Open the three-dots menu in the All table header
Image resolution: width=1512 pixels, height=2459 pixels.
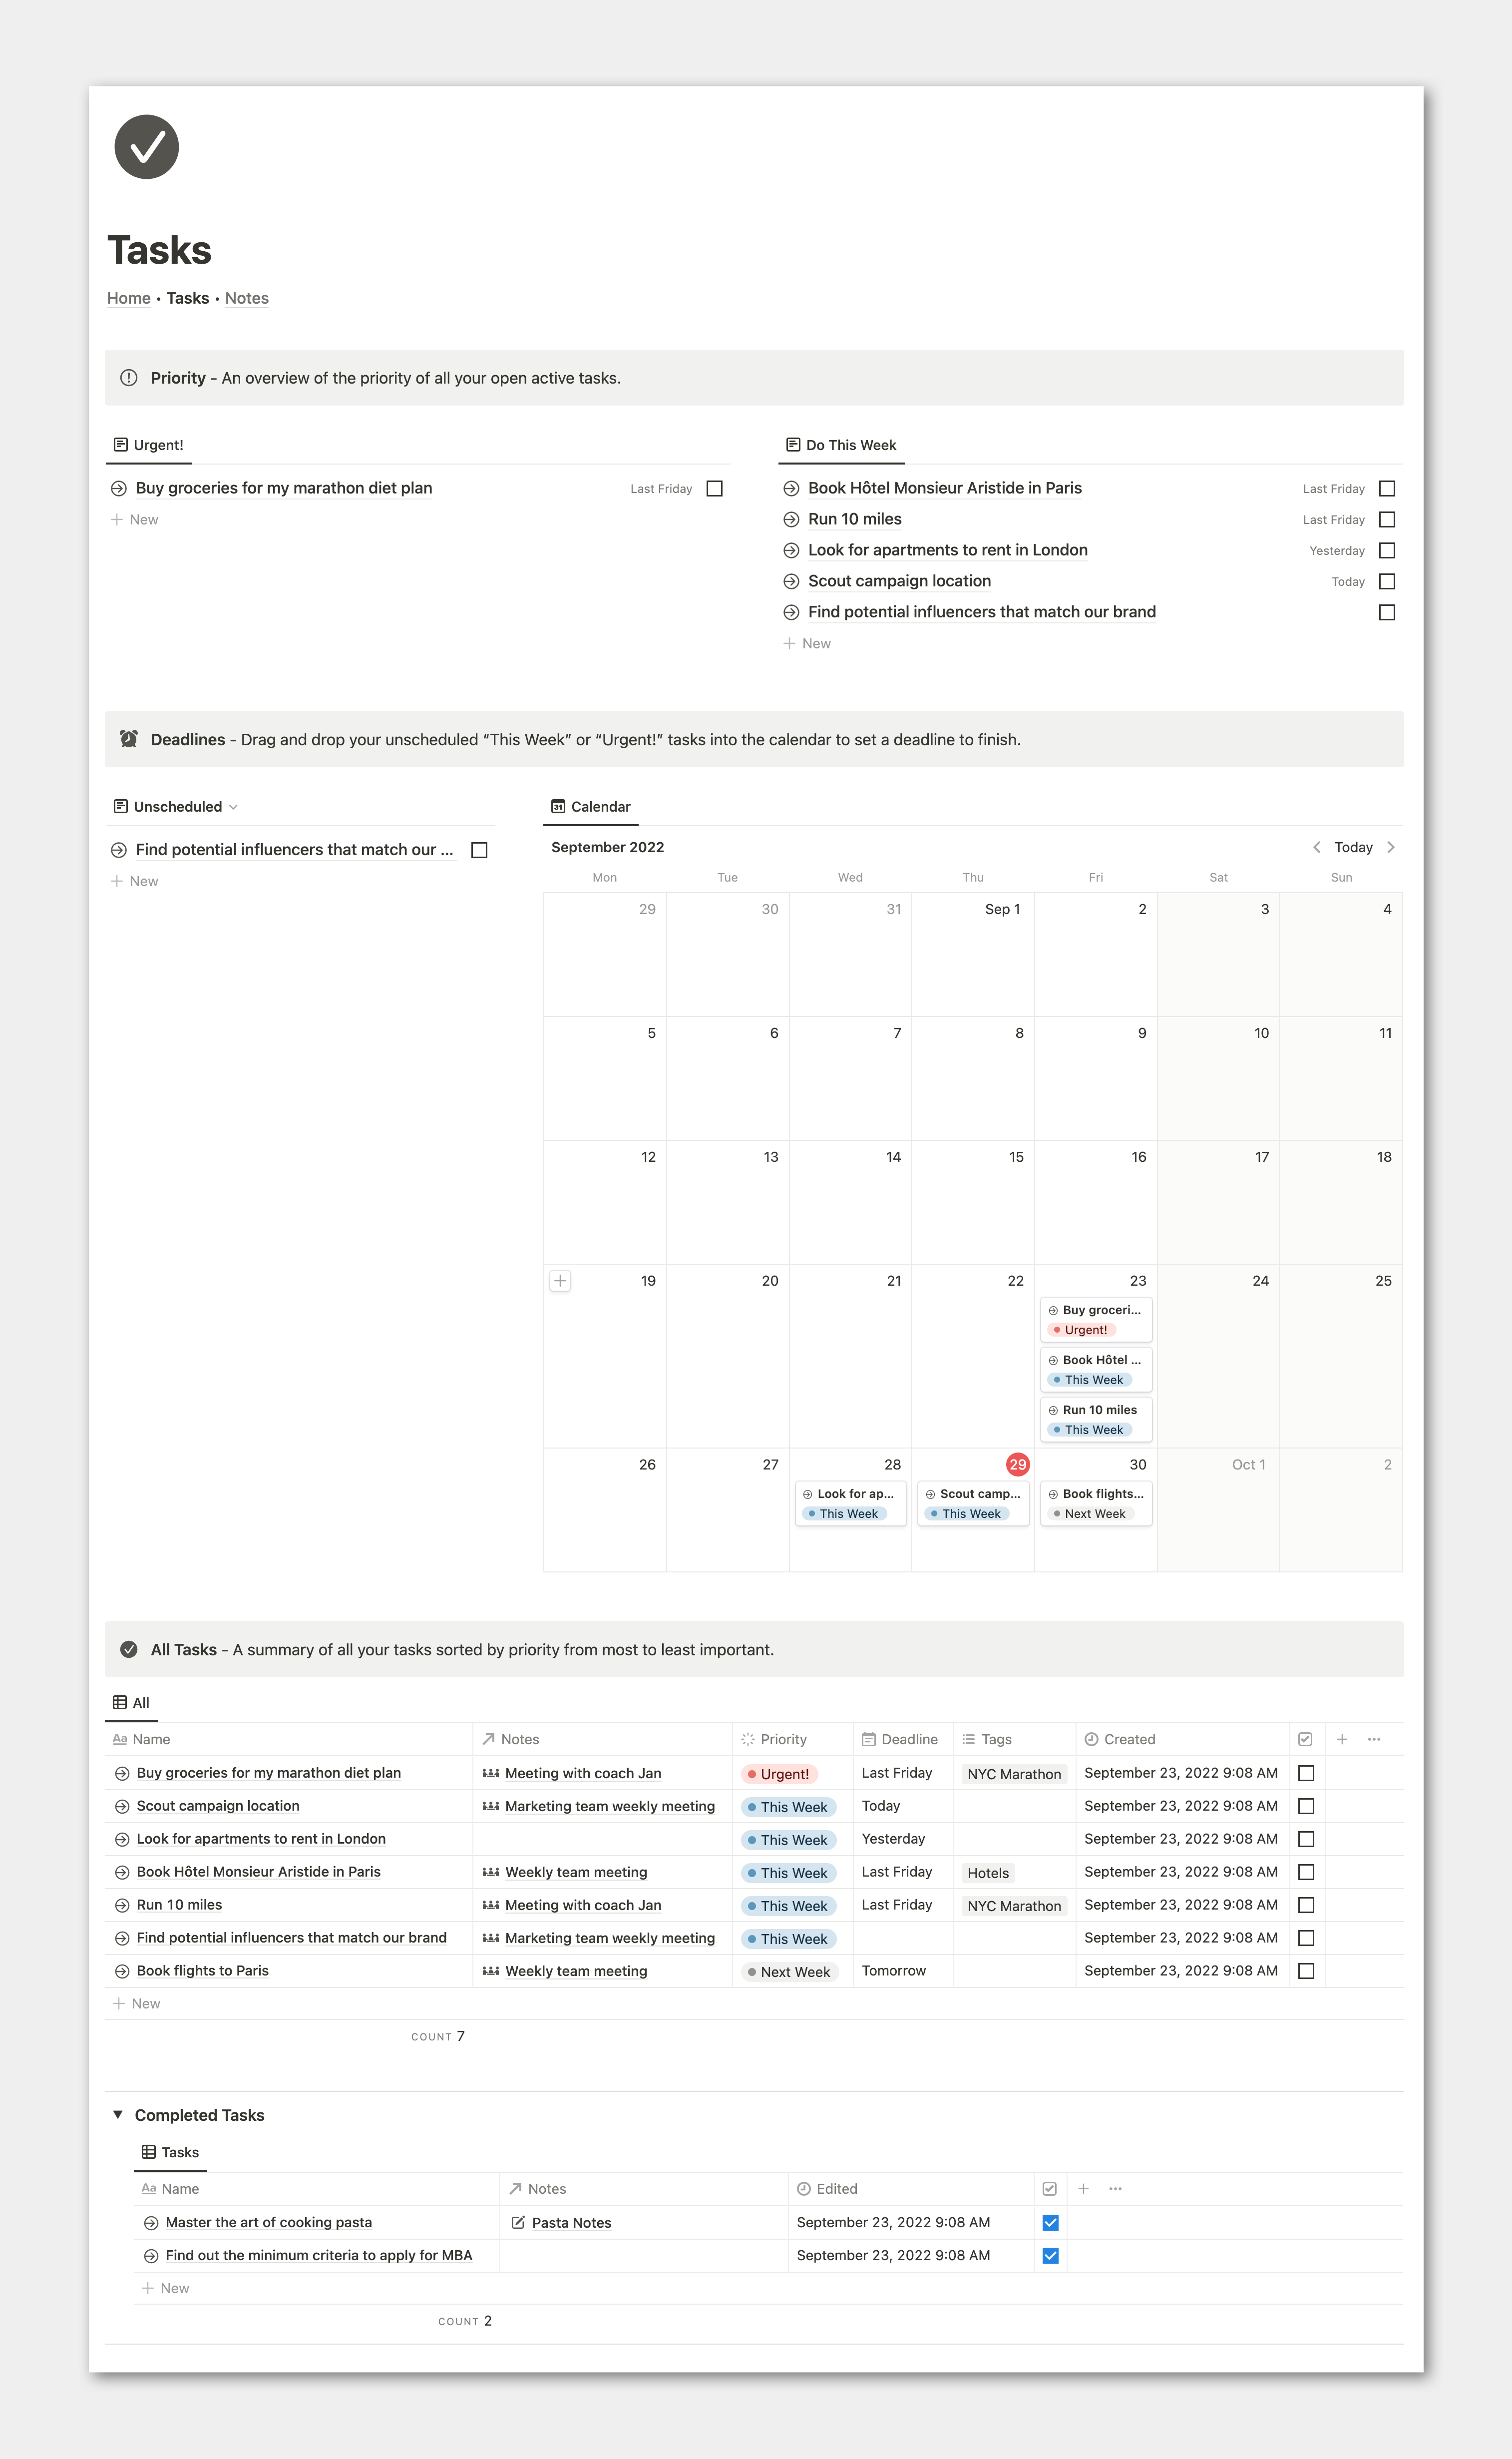1374,1739
